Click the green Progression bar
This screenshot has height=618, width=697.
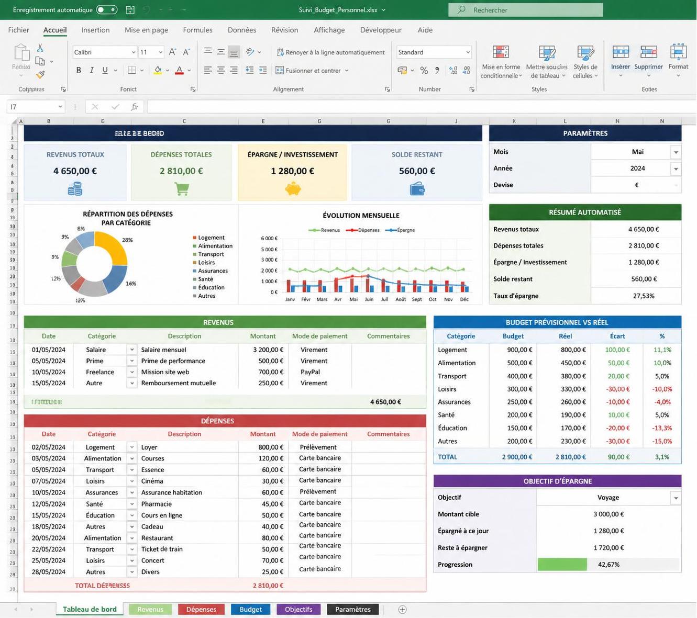562,565
